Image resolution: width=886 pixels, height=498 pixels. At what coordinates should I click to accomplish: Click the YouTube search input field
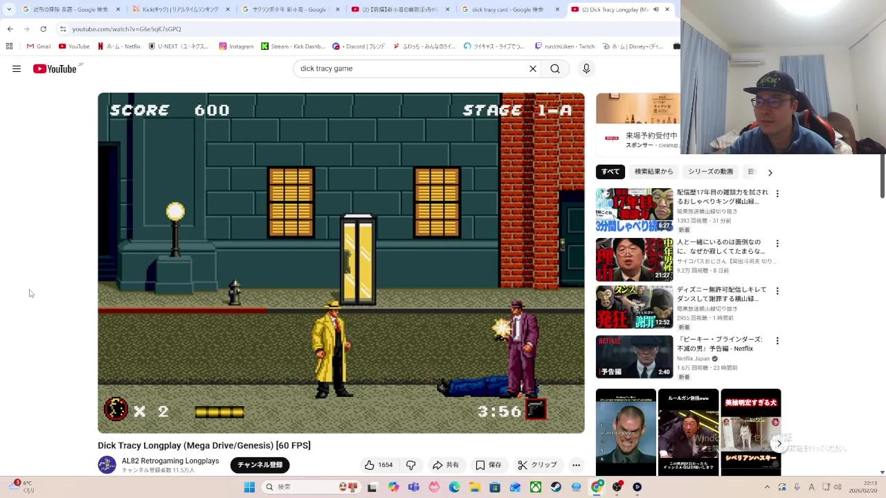[411, 68]
